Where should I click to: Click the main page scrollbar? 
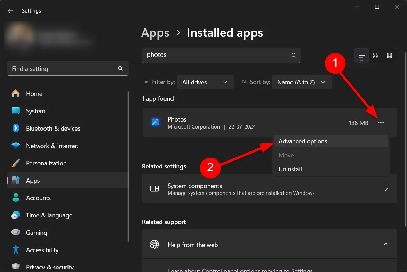point(406,139)
